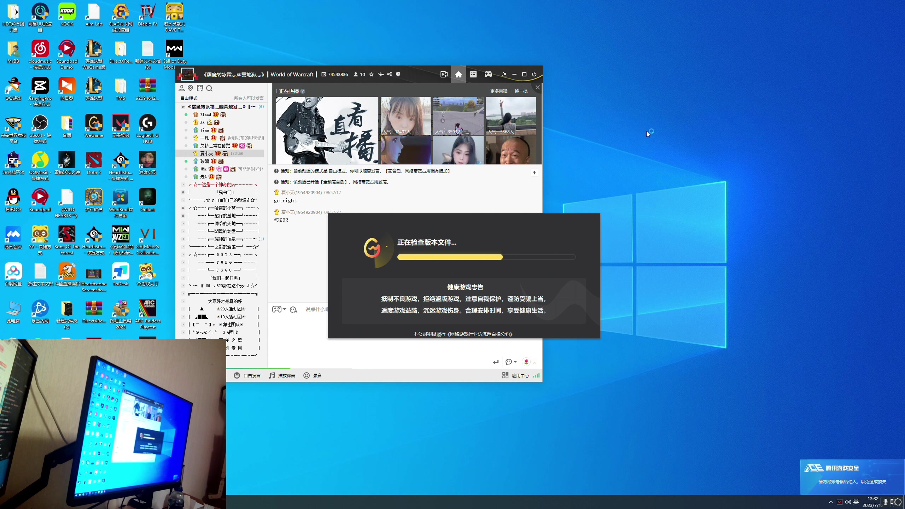Click the chat input field 说点什么
This screenshot has height=509, width=905.
[x=316, y=309]
